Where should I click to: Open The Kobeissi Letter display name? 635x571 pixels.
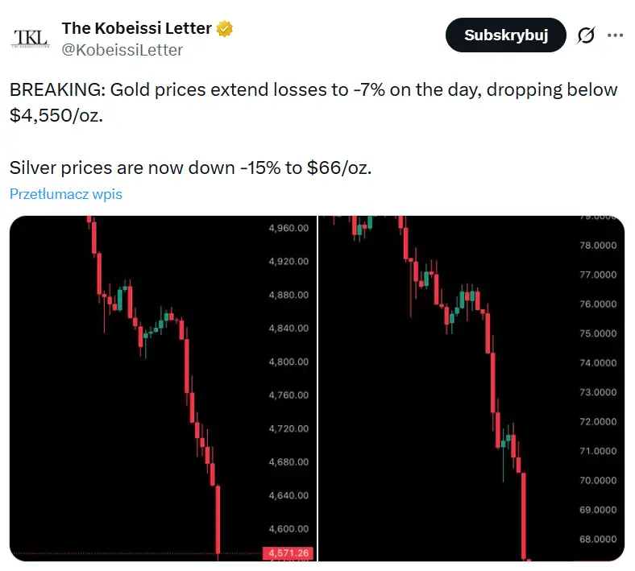(136, 29)
